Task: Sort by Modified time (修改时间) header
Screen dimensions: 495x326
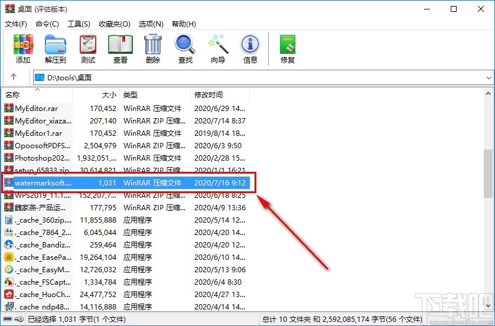Action: coord(220,94)
